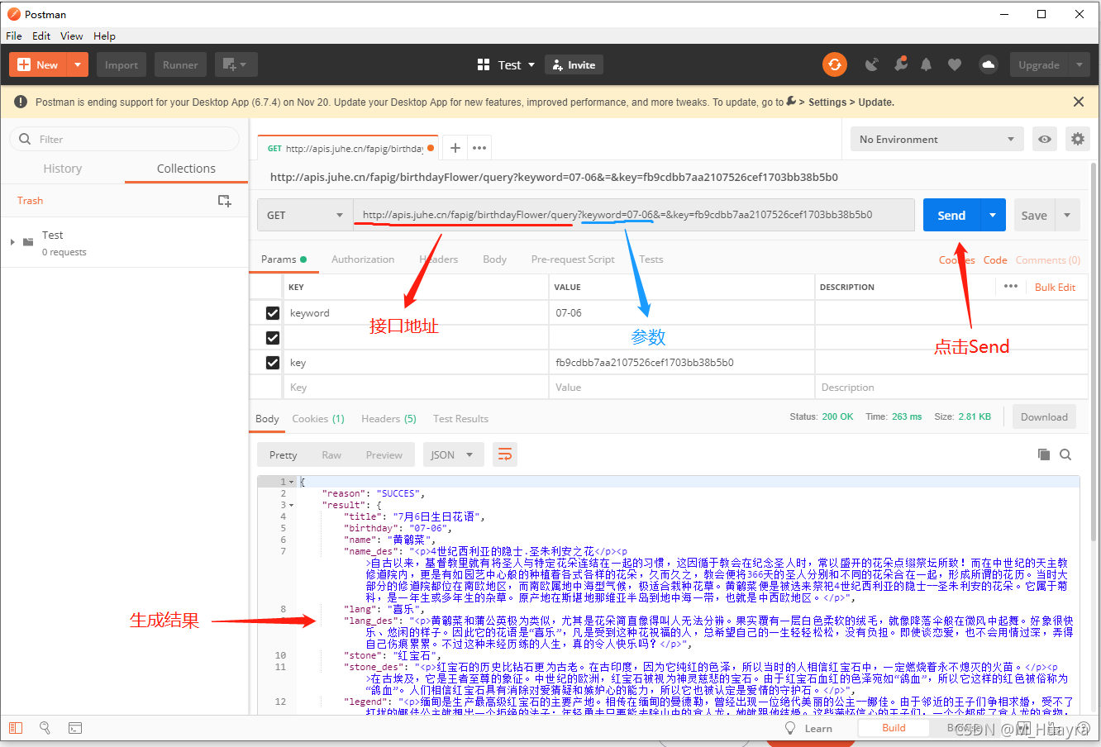Click the new collection icon
Viewport: 1101px width, 747px height.
224,201
